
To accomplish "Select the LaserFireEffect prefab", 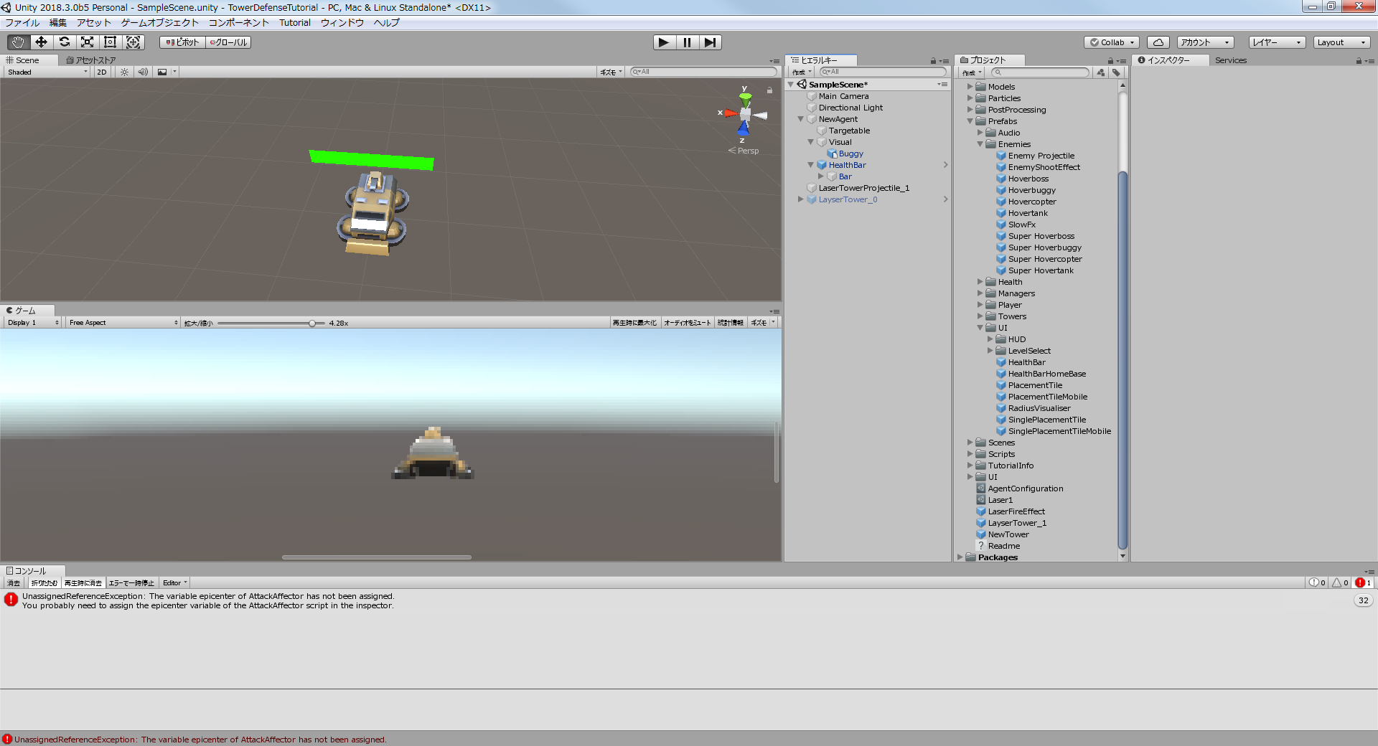I will click(1016, 511).
